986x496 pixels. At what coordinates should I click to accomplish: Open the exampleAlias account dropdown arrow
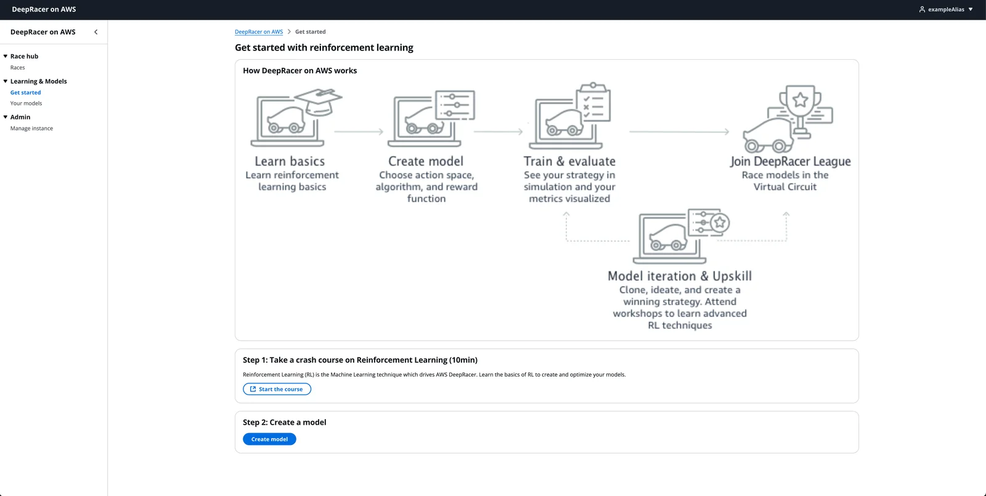pyautogui.click(x=971, y=9)
